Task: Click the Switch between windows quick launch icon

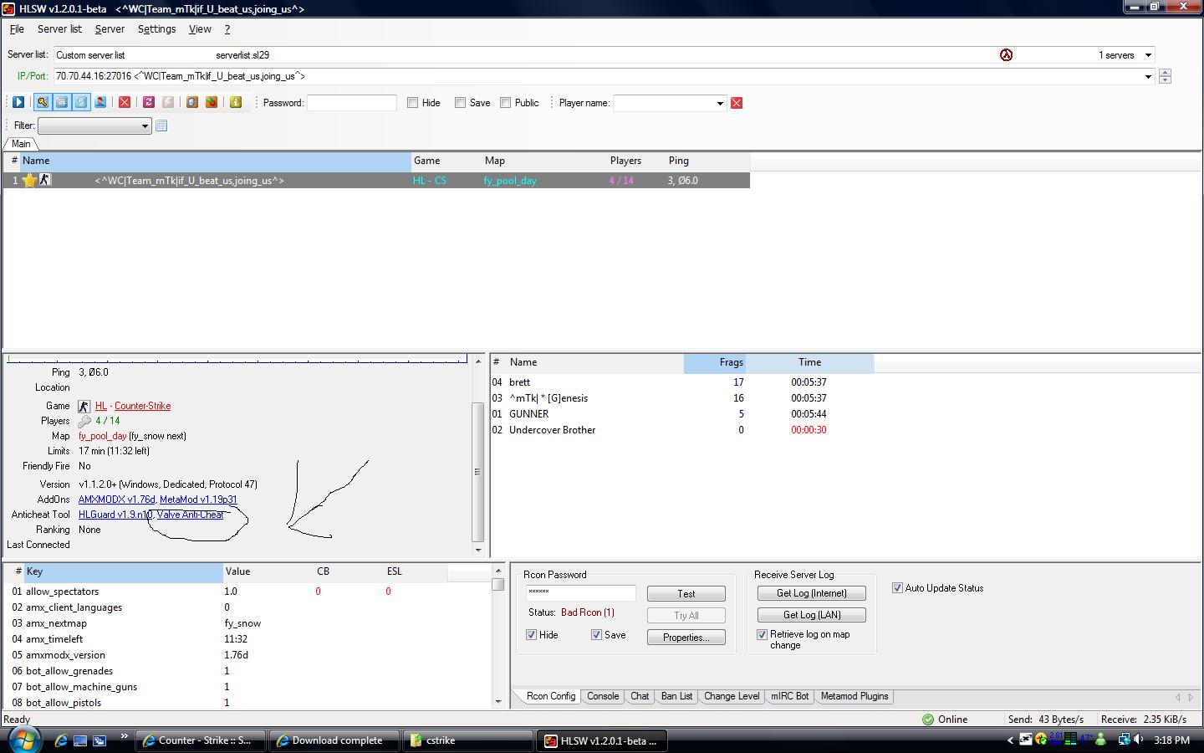Action: pyautogui.click(x=99, y=740)
